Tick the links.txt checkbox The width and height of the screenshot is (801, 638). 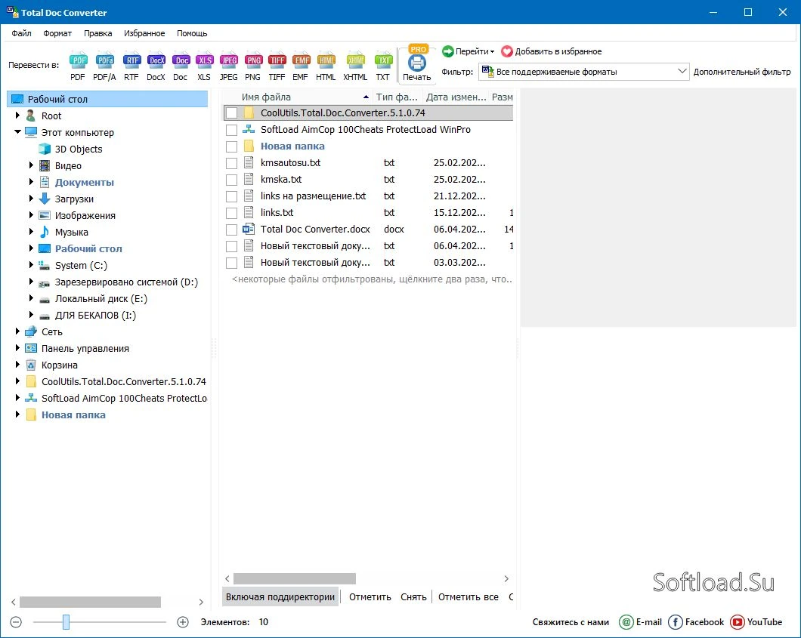click(231, 213)
